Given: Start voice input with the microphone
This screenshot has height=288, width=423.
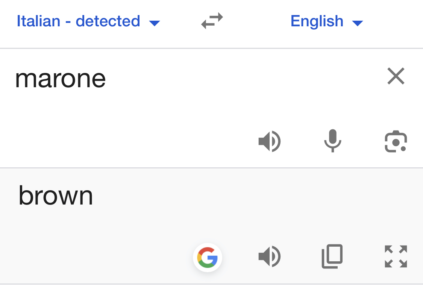Looking at the screenshot, I should click(333, 141).
